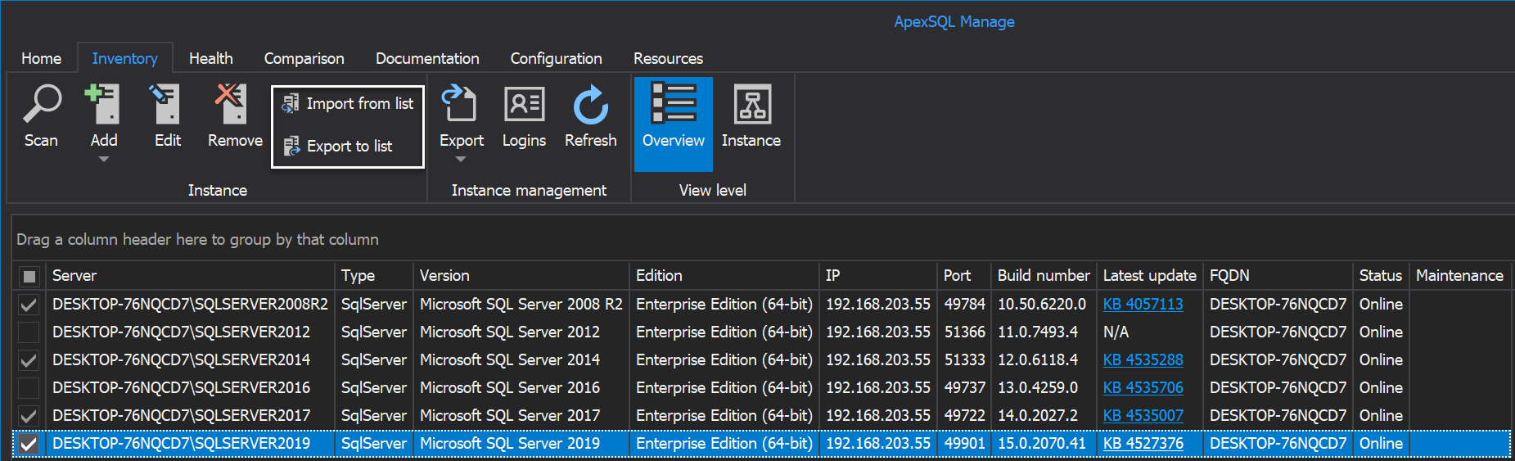Sort by the IP column header
This screenshot has height=461, width=1515.
878,275
